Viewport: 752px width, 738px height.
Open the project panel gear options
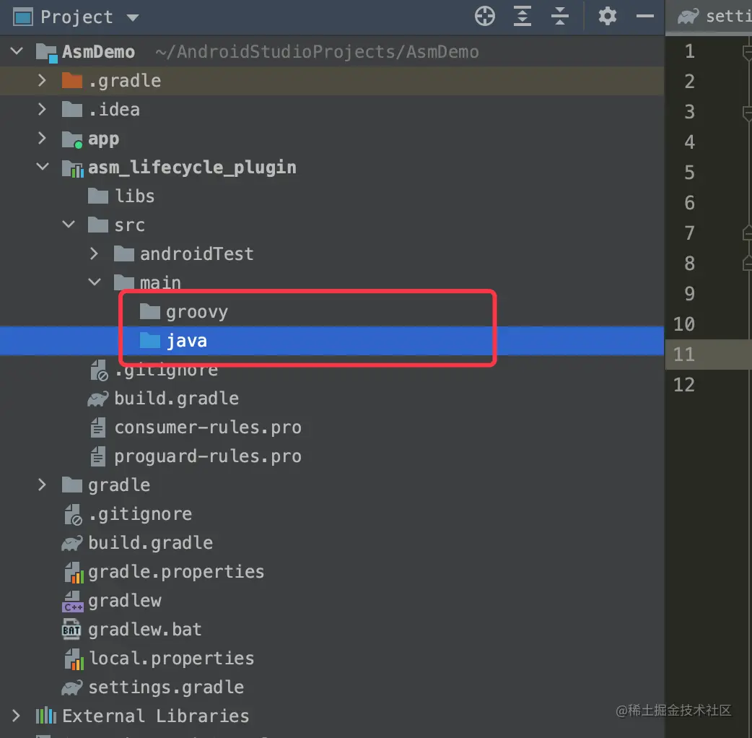pyautogui.click(x=607, y=17)
